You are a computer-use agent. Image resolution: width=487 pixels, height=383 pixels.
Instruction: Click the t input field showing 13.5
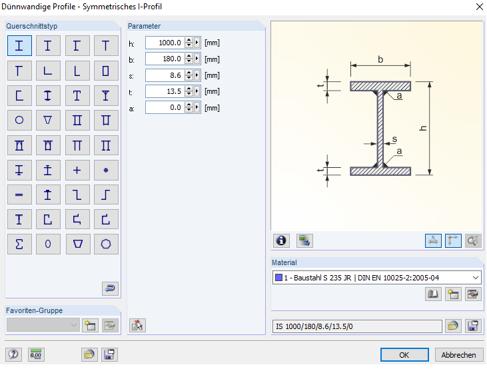point(165,91)
